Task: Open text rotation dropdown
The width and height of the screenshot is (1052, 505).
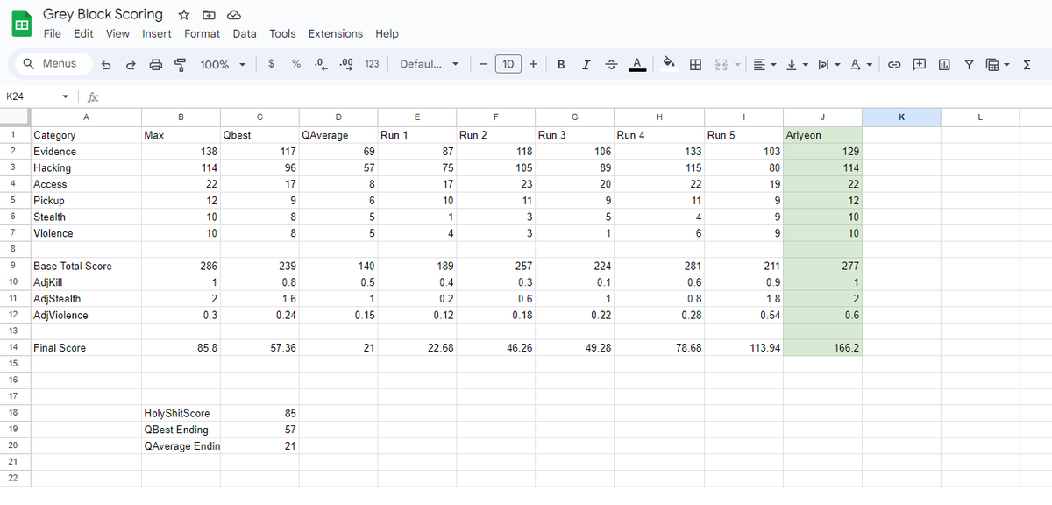Action: coord(861,64)
